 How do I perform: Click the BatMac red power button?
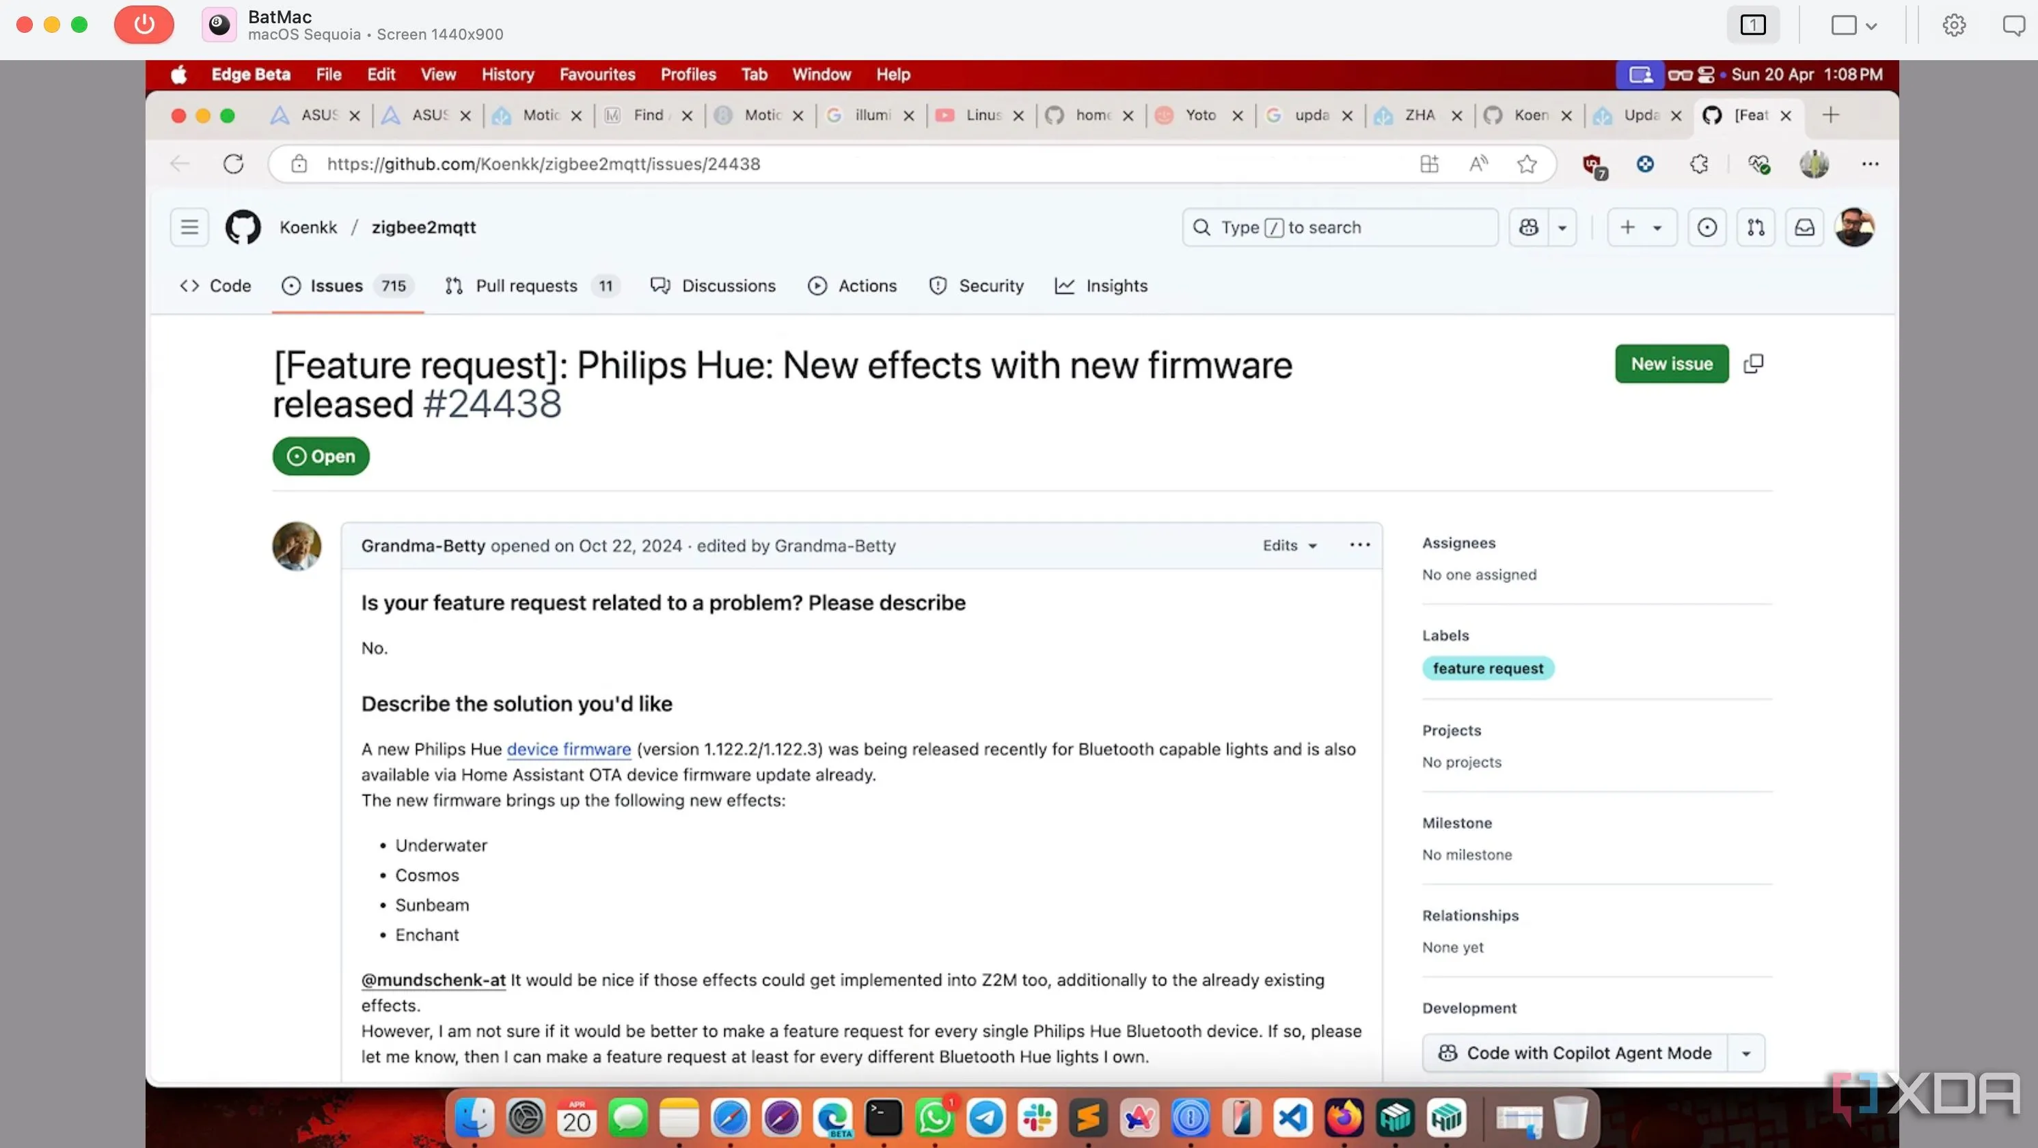tap(144, 25)
